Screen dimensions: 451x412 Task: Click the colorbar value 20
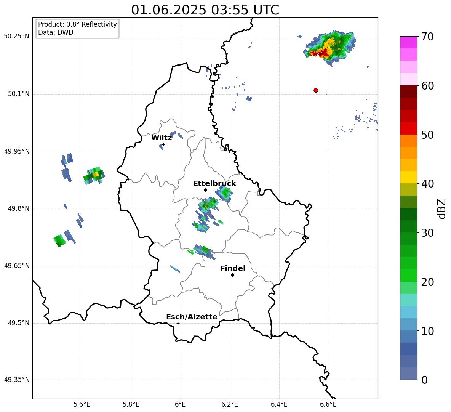[x=427, y=282]
